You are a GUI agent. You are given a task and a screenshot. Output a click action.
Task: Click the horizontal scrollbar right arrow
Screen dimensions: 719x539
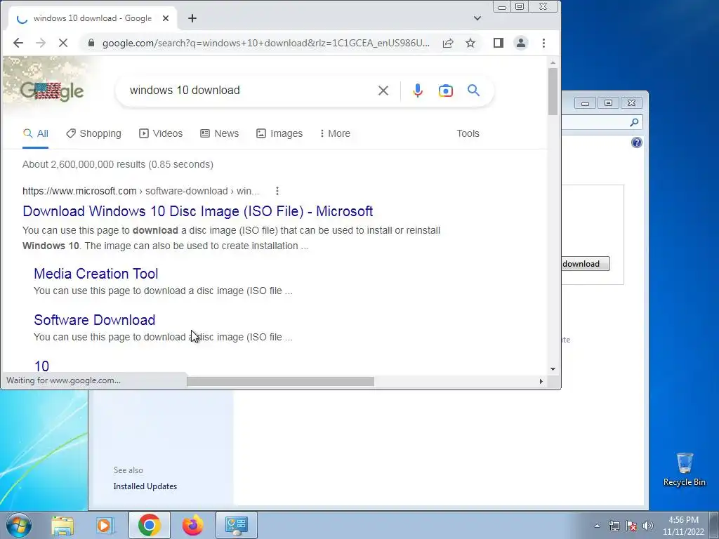pos(541,381)
